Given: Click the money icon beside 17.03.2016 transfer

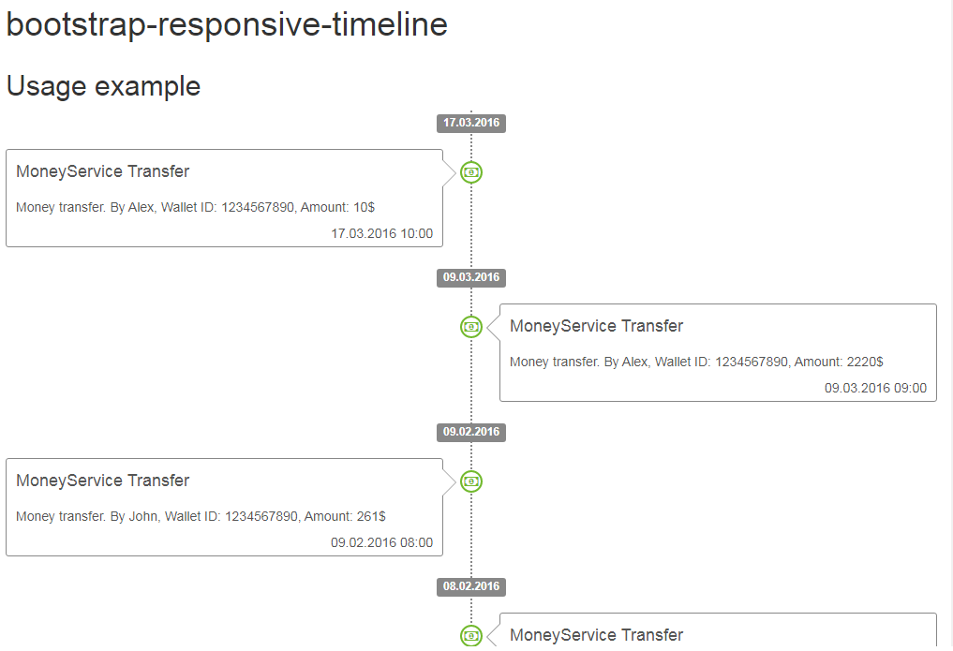Looking at the screenshot, I should click(x=471, y=172).
